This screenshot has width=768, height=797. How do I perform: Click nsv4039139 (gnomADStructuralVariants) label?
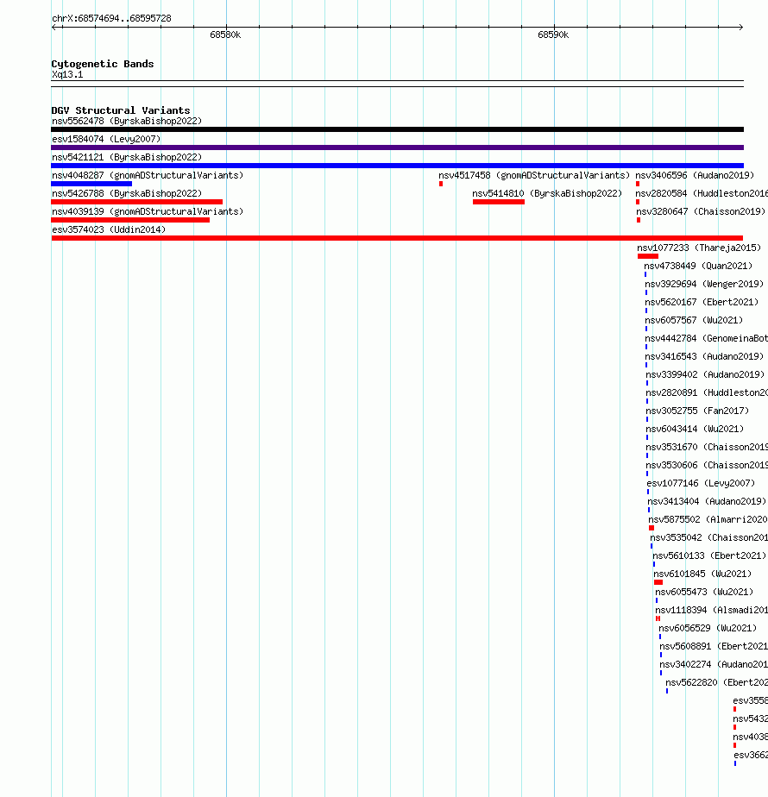148,211
